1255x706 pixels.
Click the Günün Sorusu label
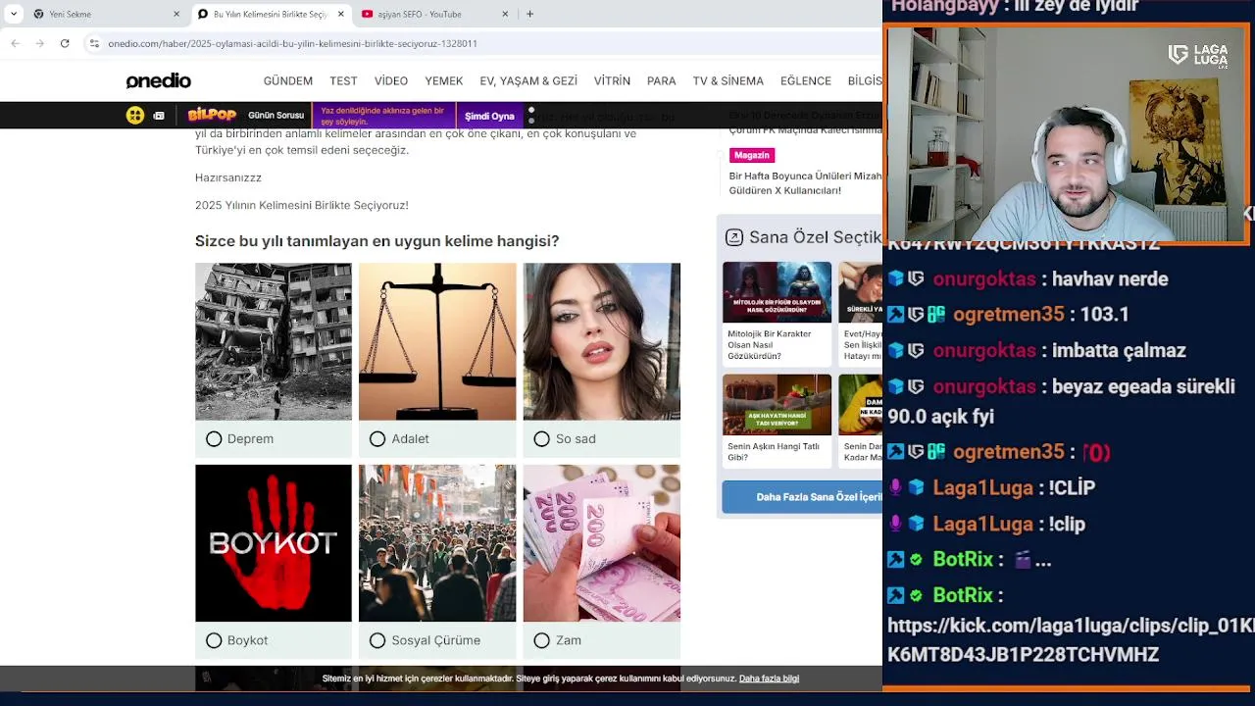[276, 115]
